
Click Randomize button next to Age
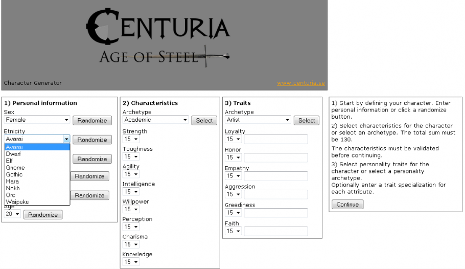pyautogui.click(x=43, y=215)
